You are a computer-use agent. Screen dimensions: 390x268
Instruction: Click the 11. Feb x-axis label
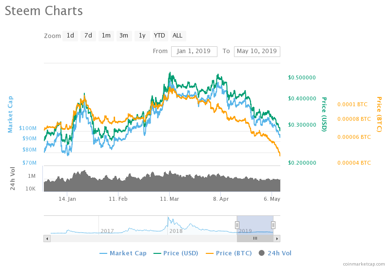118,199
